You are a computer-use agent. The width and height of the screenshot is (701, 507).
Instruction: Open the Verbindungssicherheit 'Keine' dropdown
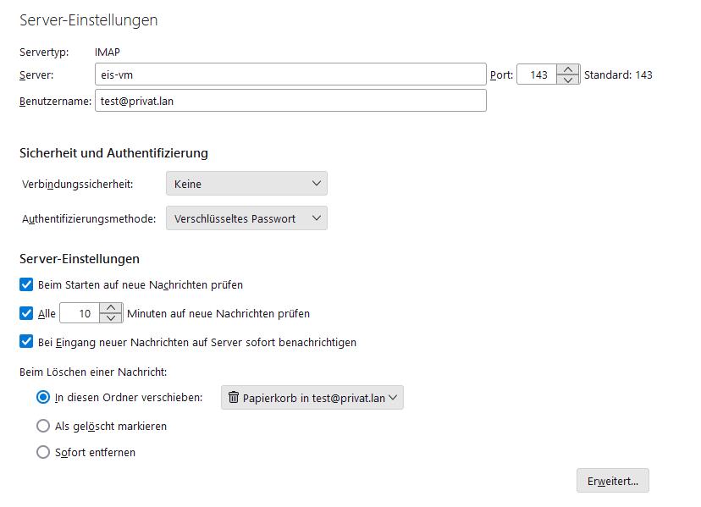point(246,184)
